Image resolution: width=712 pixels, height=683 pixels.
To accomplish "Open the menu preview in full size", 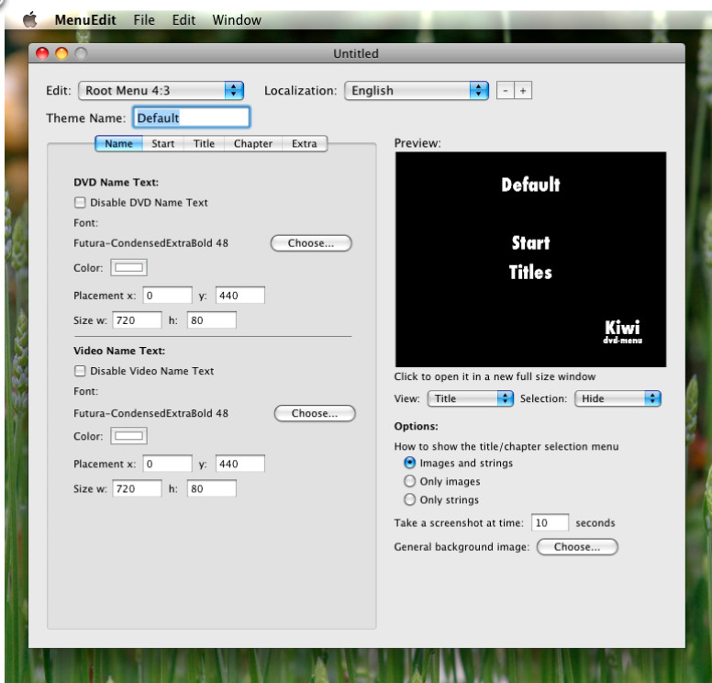I will tap(530, 260).
